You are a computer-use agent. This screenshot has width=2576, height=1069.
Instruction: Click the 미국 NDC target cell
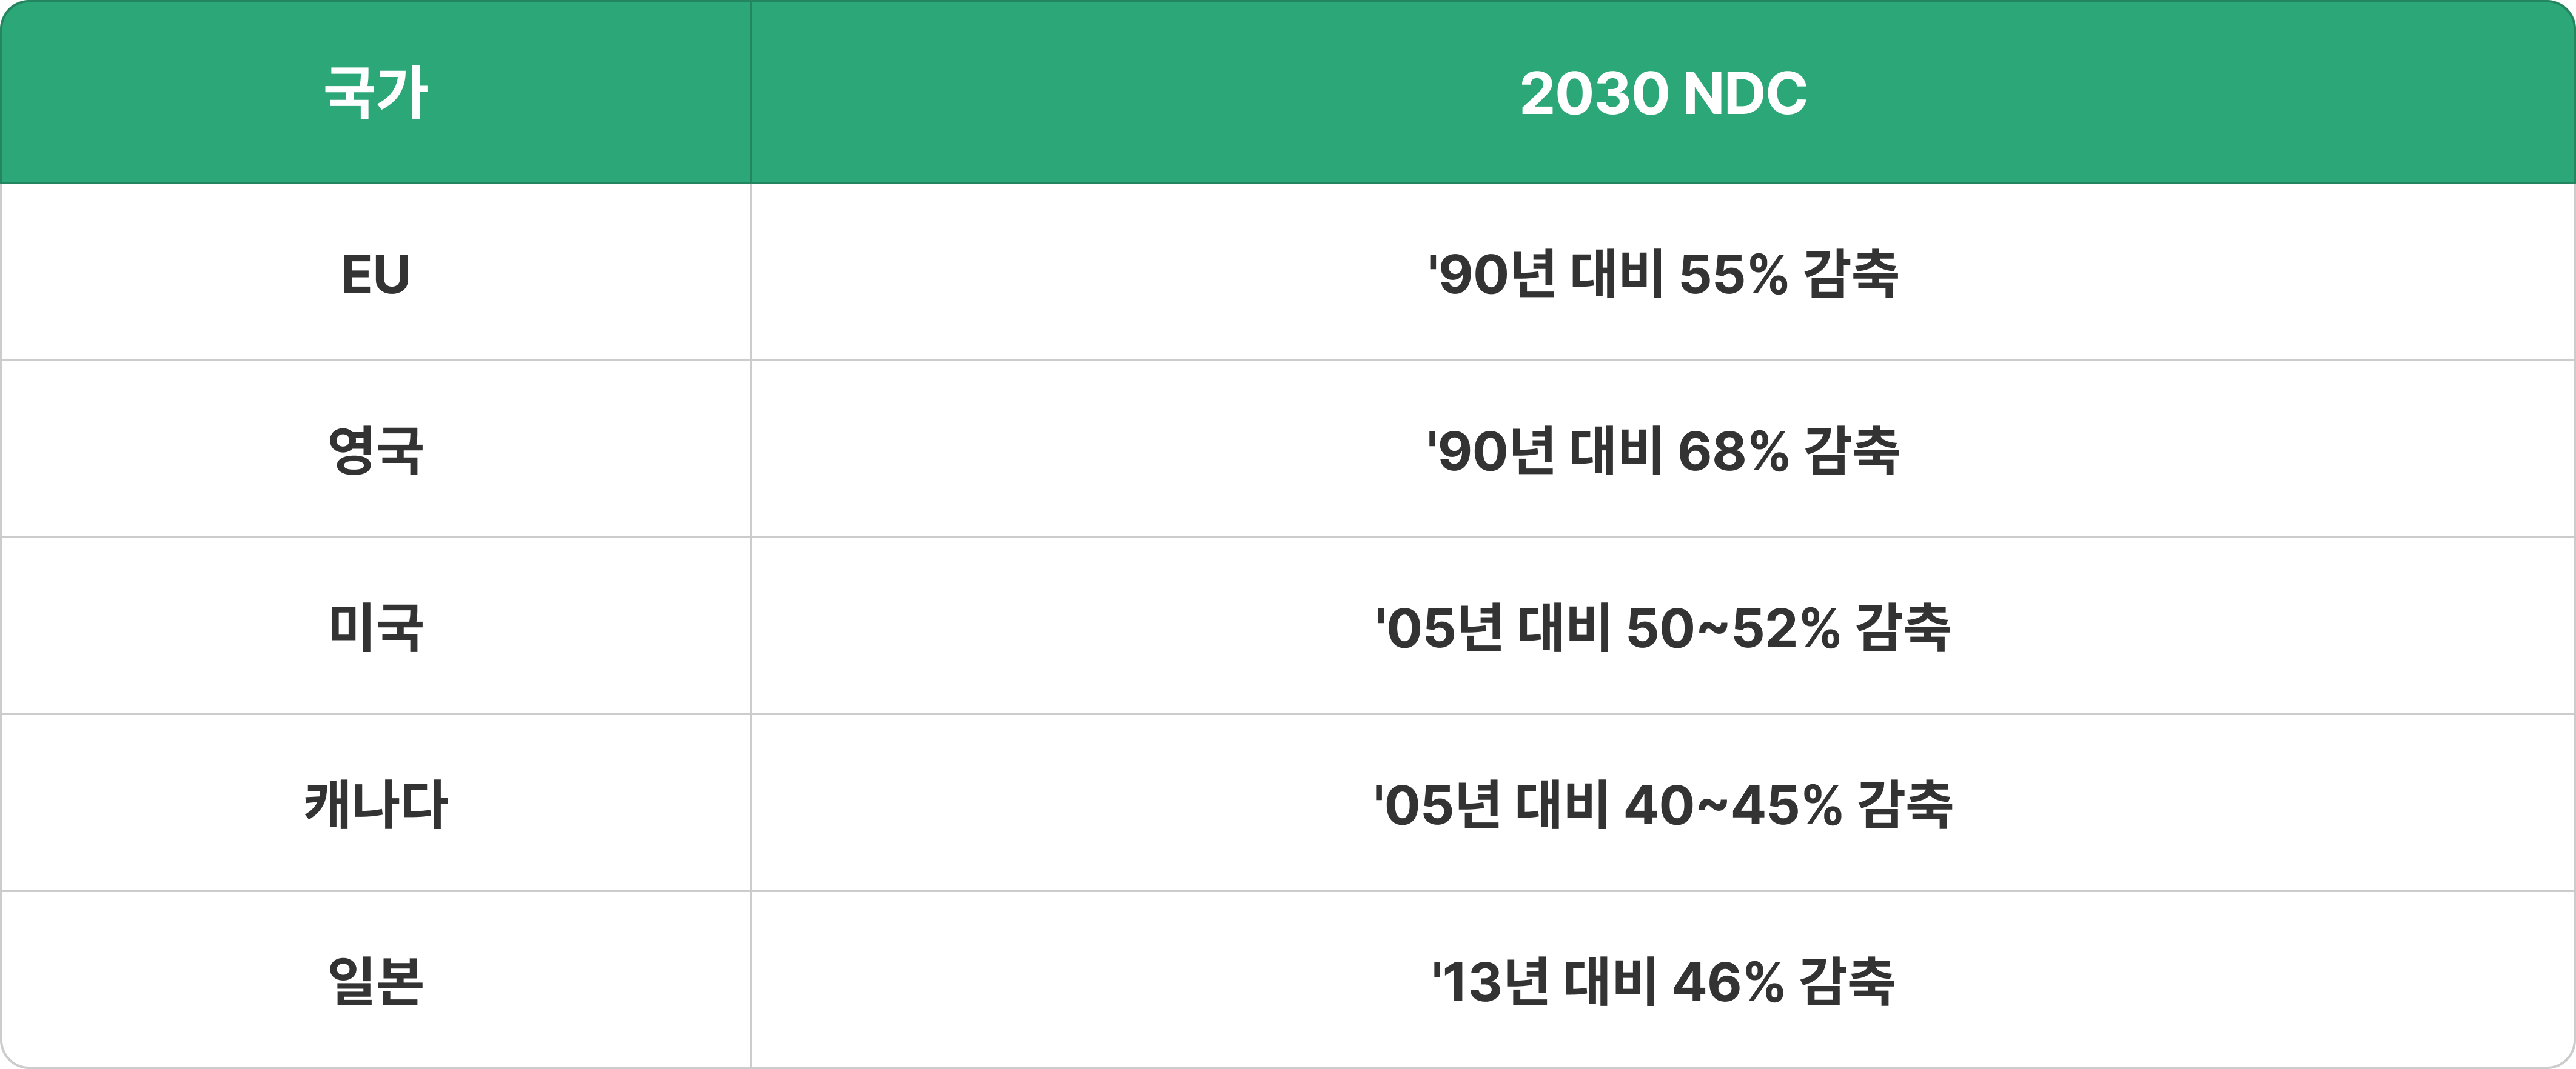1662,627
